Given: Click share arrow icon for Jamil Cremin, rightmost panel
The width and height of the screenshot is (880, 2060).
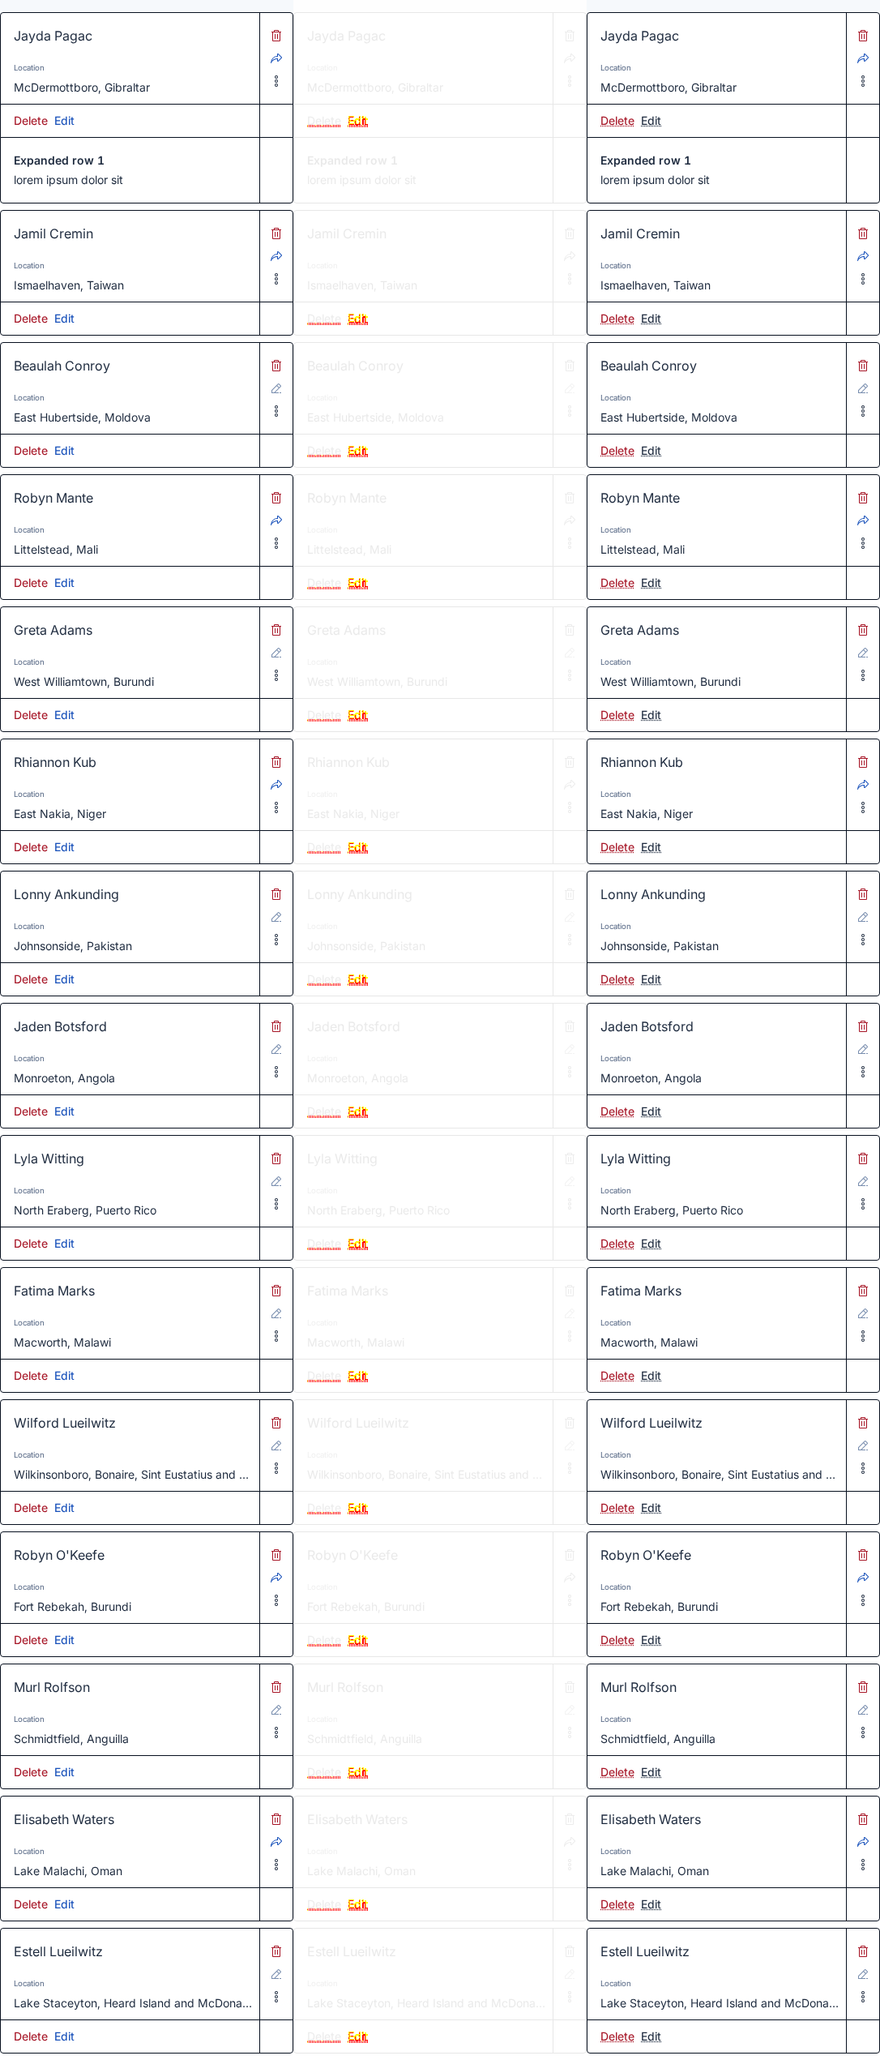Looking at the screenshot, I should click(x=863, y=256).
